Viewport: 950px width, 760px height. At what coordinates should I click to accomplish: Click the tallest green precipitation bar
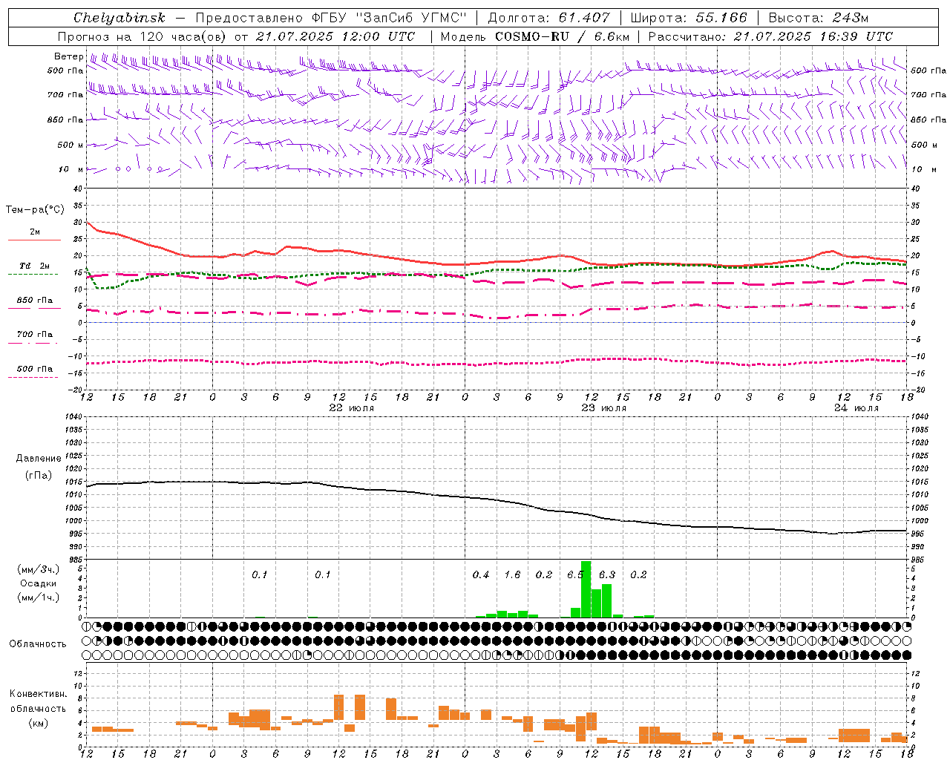(586, 589)
